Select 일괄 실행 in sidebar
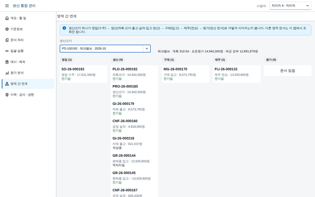 28,51
